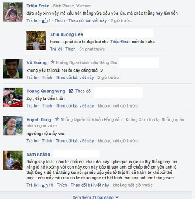Open Shin Duong Lee's avatar thumbnail

(36, 40)
